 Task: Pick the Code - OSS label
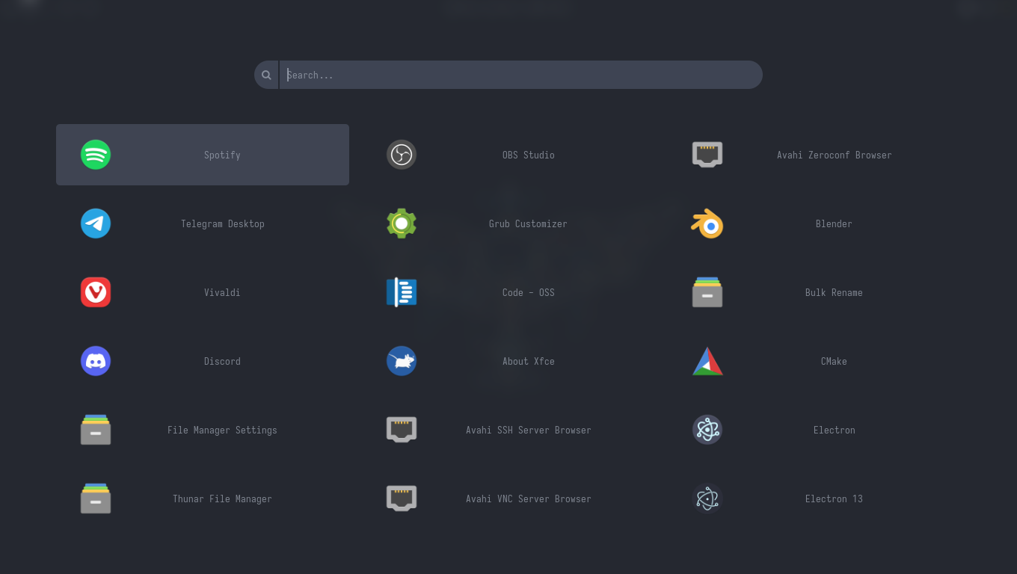tap(528, 292)
